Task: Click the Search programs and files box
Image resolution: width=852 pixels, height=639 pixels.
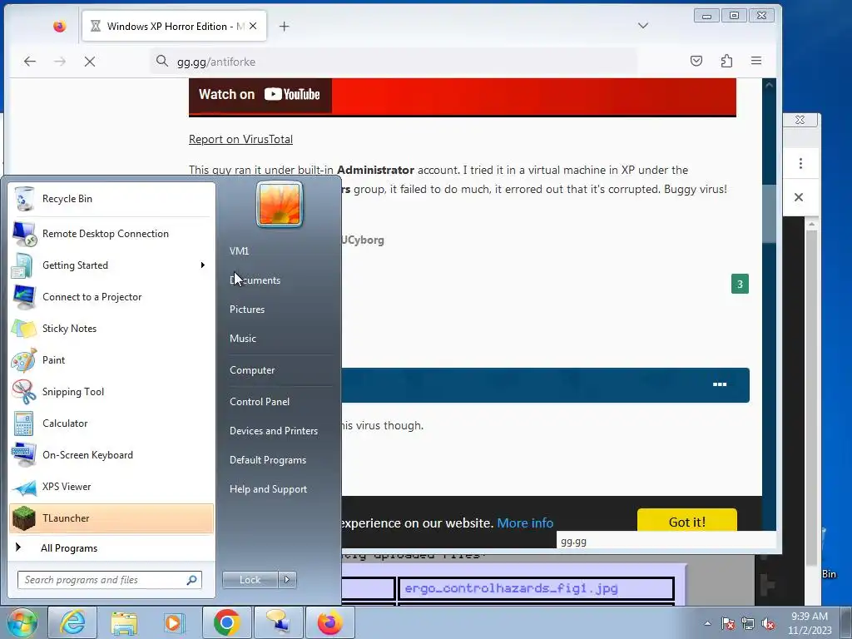Action: [x=109, y=580]
